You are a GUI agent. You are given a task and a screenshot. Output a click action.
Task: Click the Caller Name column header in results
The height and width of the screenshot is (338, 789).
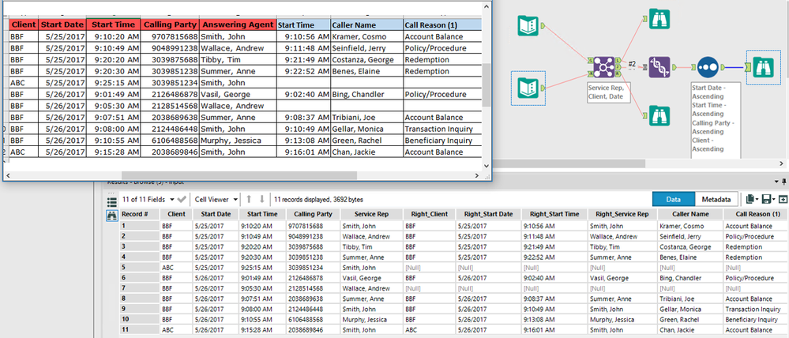click(689, 214)
